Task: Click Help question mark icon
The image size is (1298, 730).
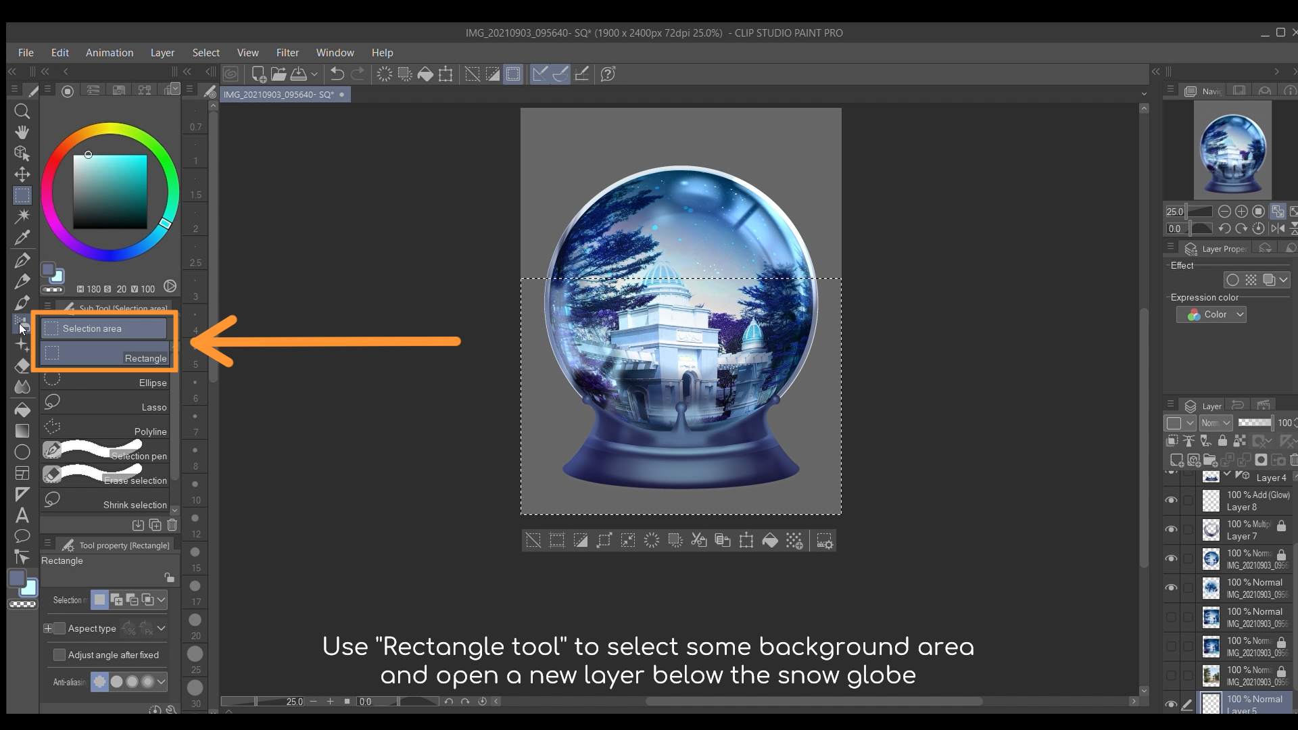Action: tap(608, 74)
